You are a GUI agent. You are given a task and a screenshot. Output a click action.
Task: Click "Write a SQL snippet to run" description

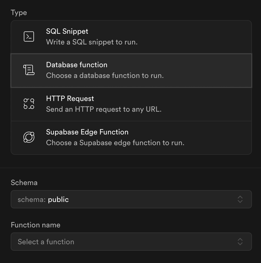pyautogui.click(x=92, y=42)
